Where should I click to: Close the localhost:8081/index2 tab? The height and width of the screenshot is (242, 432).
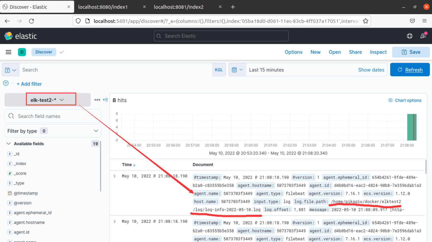(x=220, y=7)
